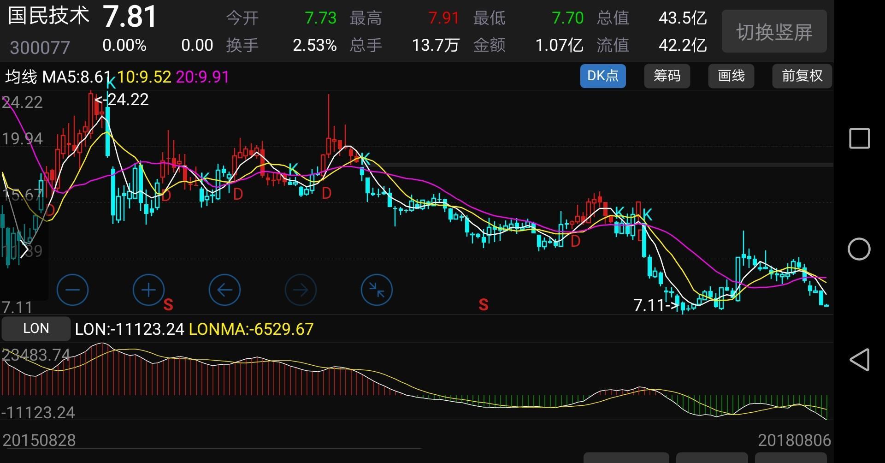This screenshot has width=885, height=463.
Task: Select the 流值 42.2亿 value
Action: pyautogui.click(x=683, y=45)
